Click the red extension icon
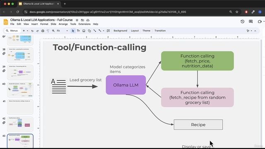 tap(246, 12)
